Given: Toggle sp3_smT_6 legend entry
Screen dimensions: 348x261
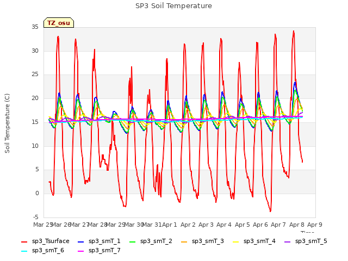Looking at the screenshot, I should coord(42,251).
